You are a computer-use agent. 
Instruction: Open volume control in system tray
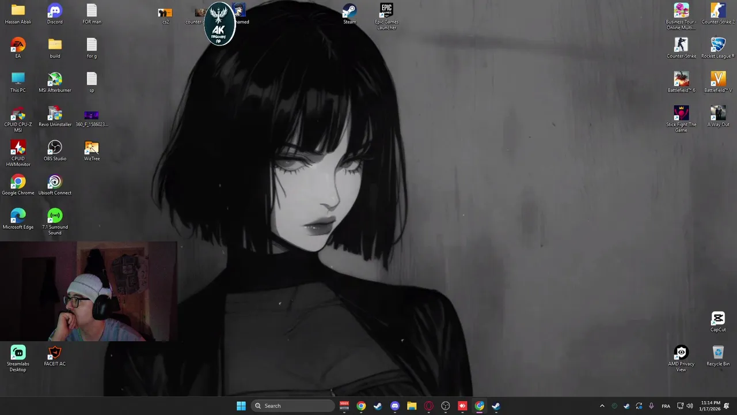coord(690,406)
